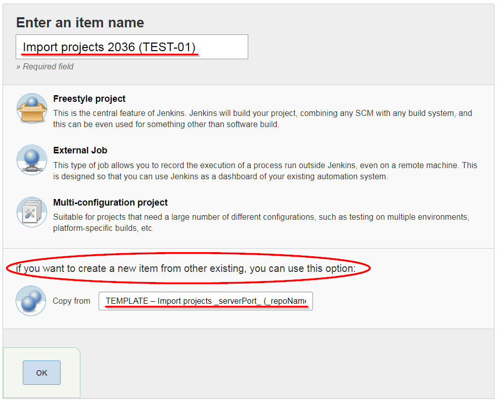Click the Freestyle project package icon
Viewport: 498px width, 401px height.
click(31, 108)
